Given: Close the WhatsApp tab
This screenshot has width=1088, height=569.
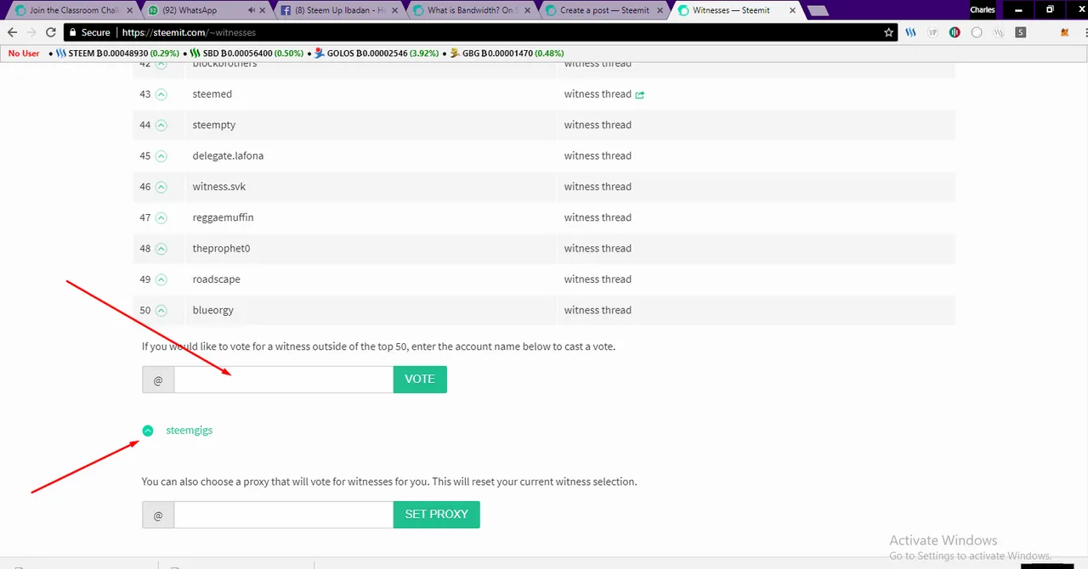Looking at the screenshot, I should pyautogui.click(x=263, y=10).
